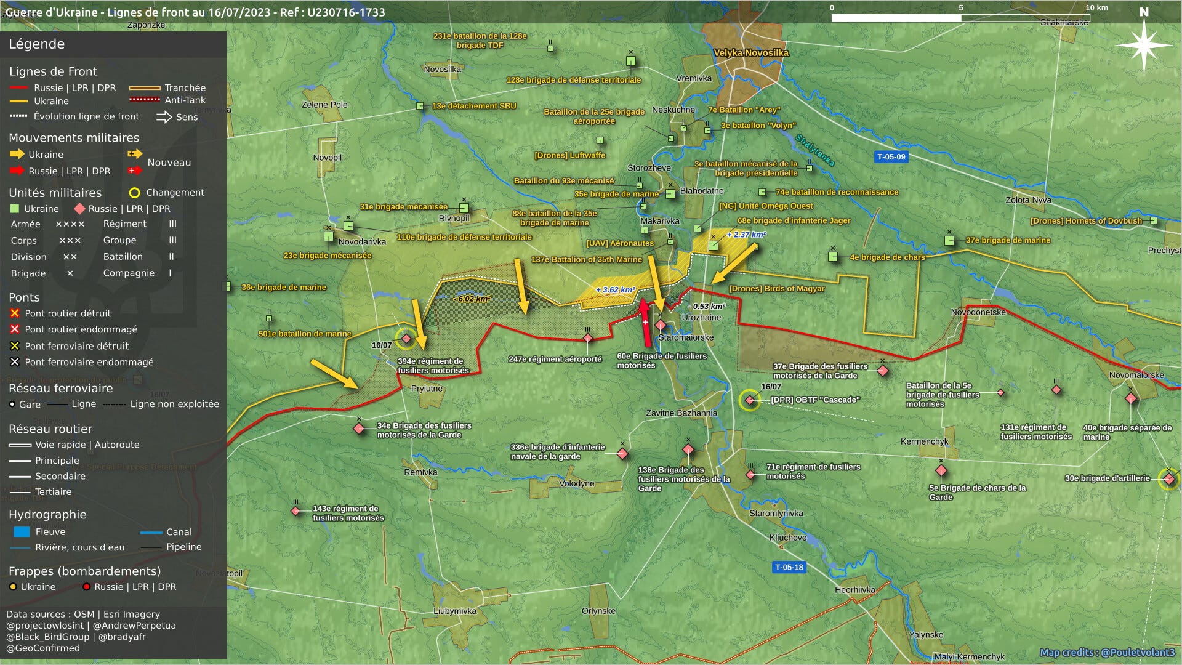
Task: Click the yellow Changement circle in legend
Action: pos(134,193)
